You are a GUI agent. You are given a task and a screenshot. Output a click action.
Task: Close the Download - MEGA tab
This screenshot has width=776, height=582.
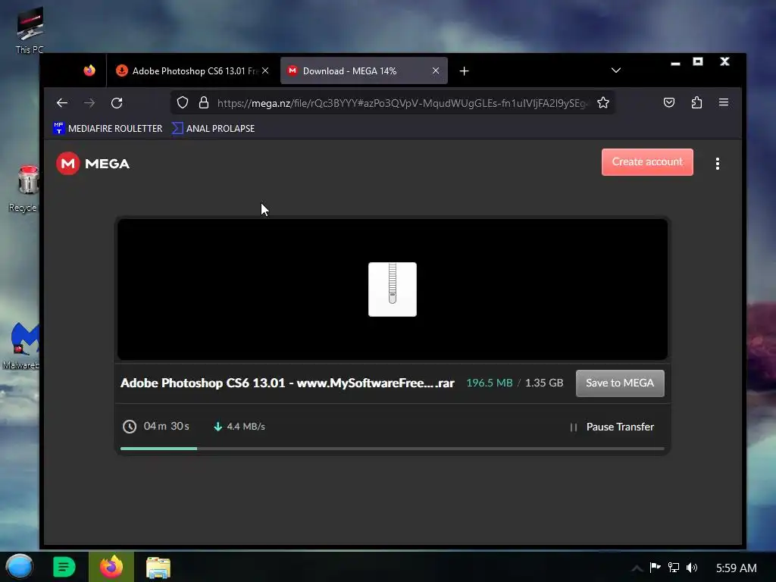[436, 70]
